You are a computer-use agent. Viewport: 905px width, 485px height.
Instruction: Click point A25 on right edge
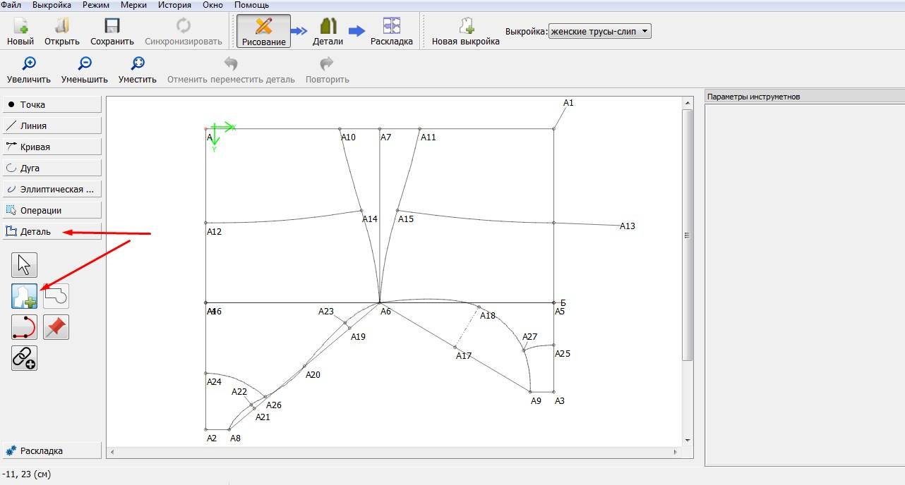(554, 345)
